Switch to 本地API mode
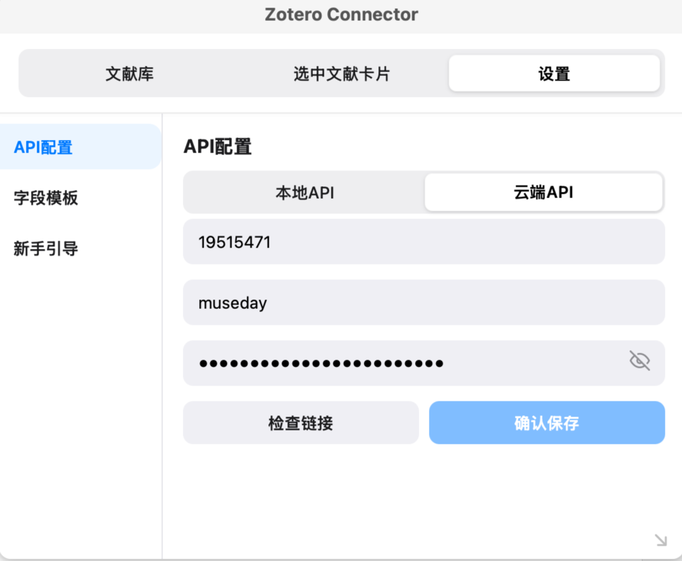 pyautogui.click(x=304, y=192)
